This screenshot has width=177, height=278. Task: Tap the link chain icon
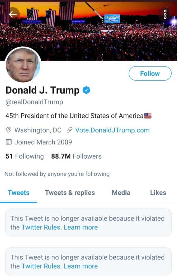point(69,130)
